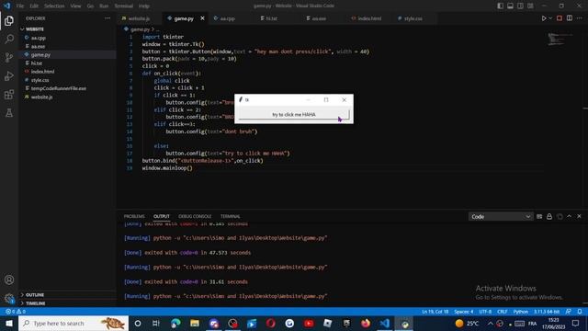Screen dimensions: 588x331
Task: Toggle the output auto-scroll lock
Action: pos(549,217)
